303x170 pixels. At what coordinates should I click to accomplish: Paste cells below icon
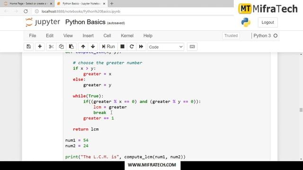[71, 47]
